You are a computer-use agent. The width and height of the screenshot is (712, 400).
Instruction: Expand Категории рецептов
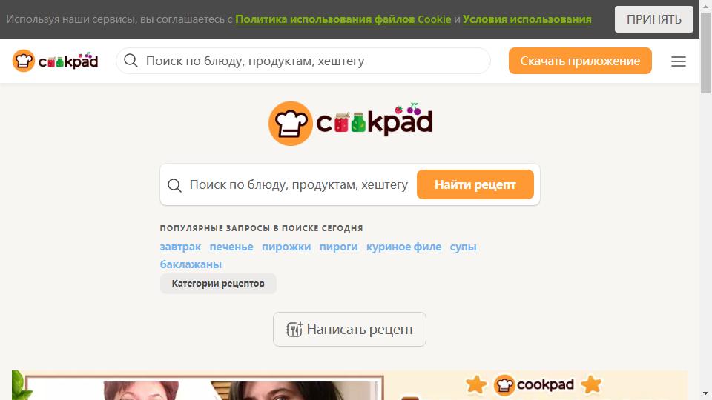click(218, 284)
